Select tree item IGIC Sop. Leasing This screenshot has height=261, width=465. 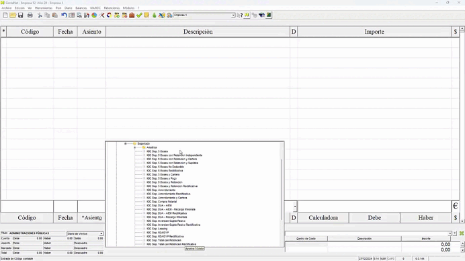157,229
